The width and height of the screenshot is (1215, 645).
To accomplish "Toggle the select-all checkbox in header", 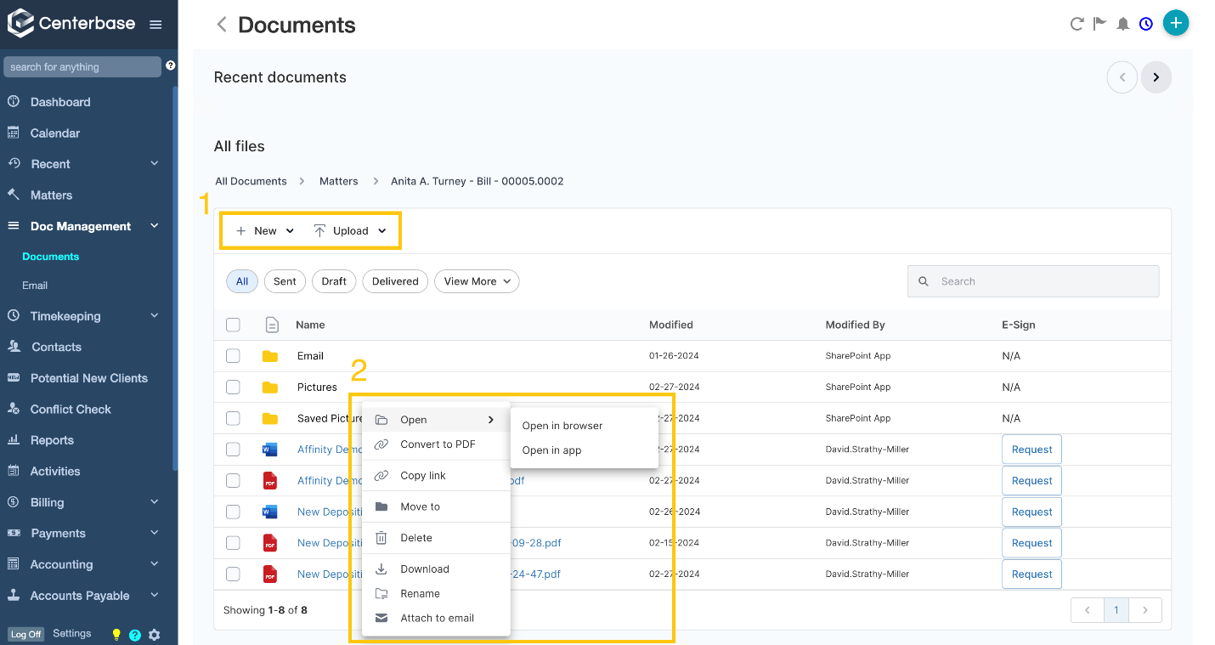I will tap(233, 325).
